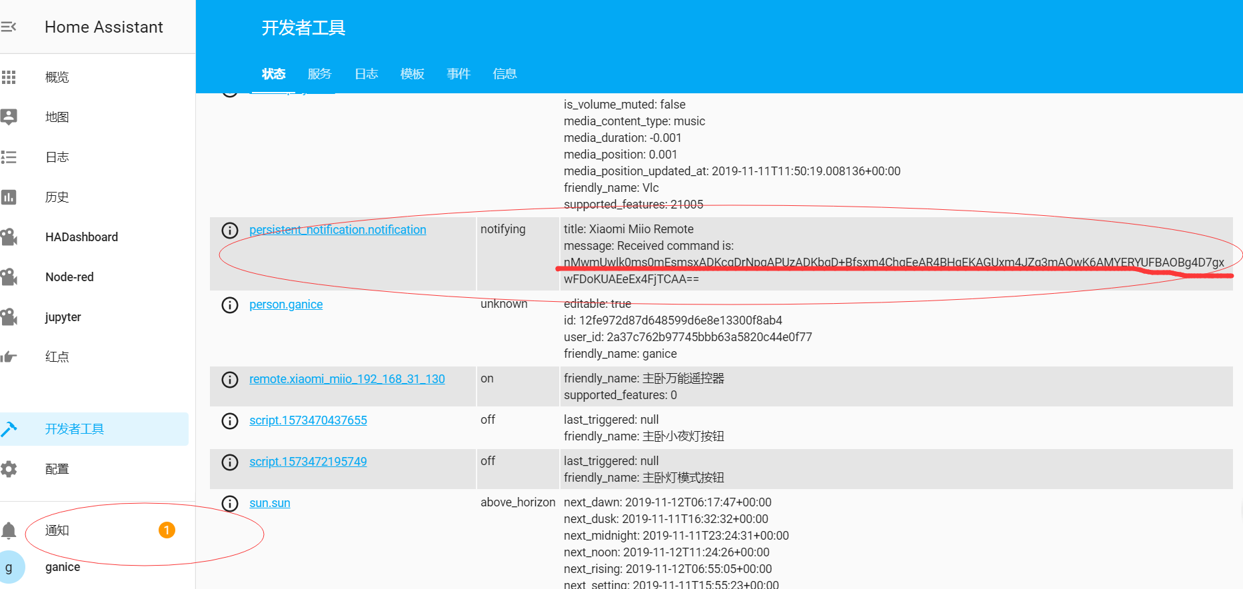Click 'friendly_name: 主卧灯模式按钮' text

coord(644,478)
